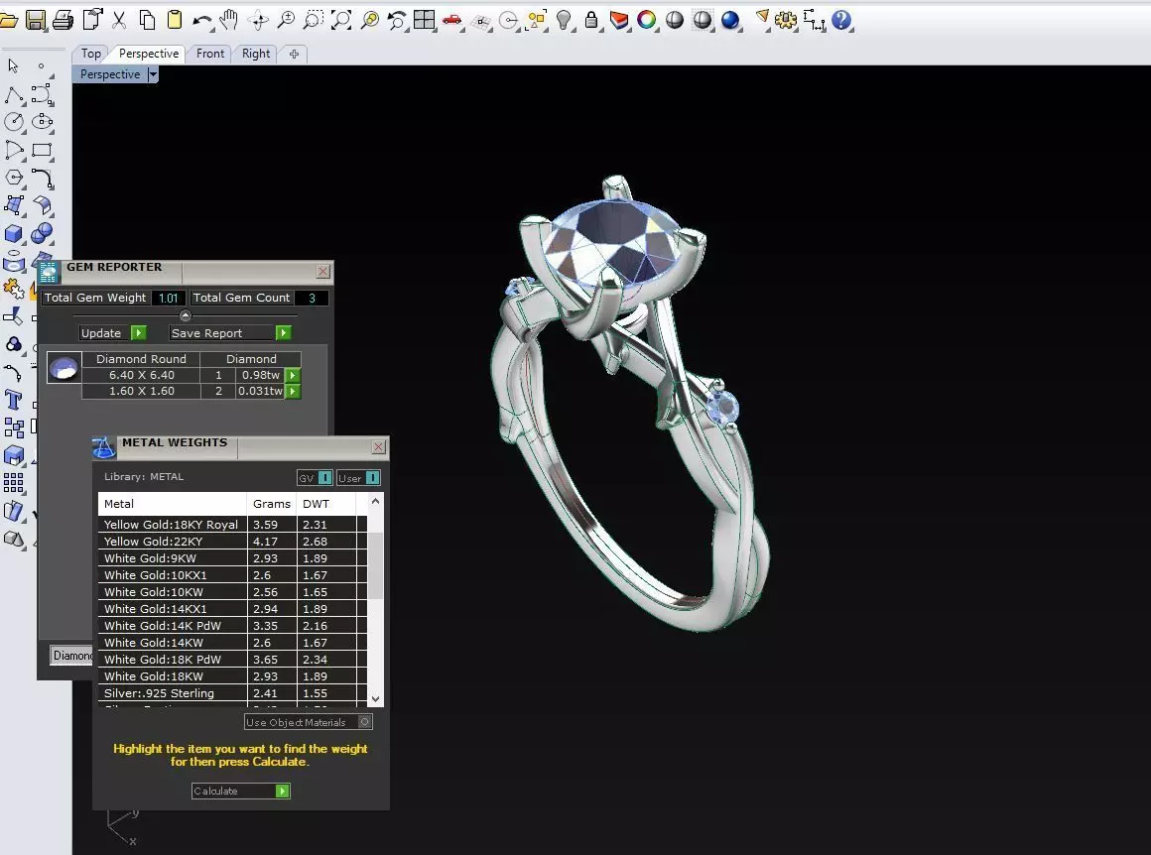Open the Perspective viewport dropdown arrow
The image size is (1151, 855).
(153, 74)
